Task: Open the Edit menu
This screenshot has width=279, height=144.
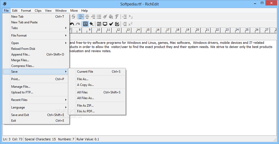Action: (15, 11)
